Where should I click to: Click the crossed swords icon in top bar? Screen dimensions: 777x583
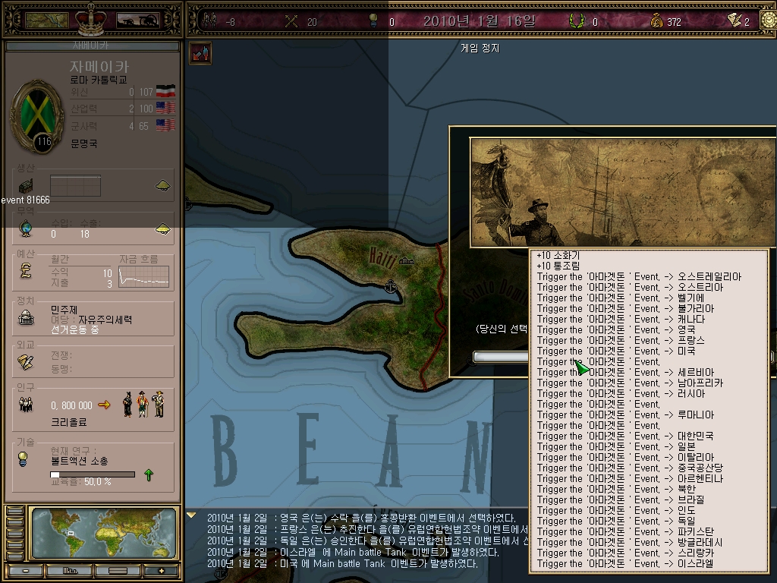click(291, 21)
